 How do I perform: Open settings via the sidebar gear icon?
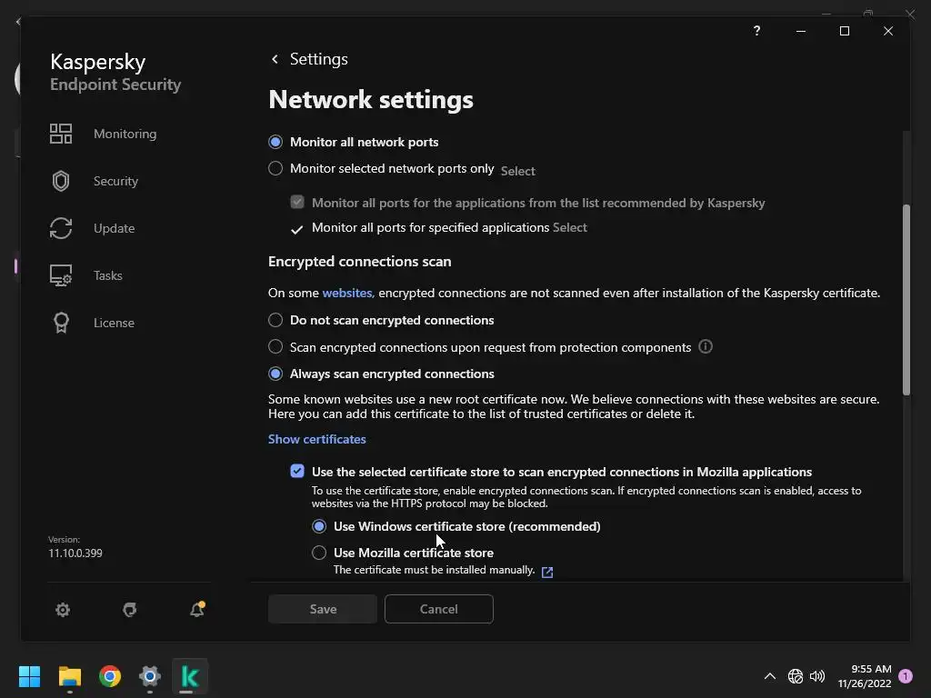tap(63, 610)
